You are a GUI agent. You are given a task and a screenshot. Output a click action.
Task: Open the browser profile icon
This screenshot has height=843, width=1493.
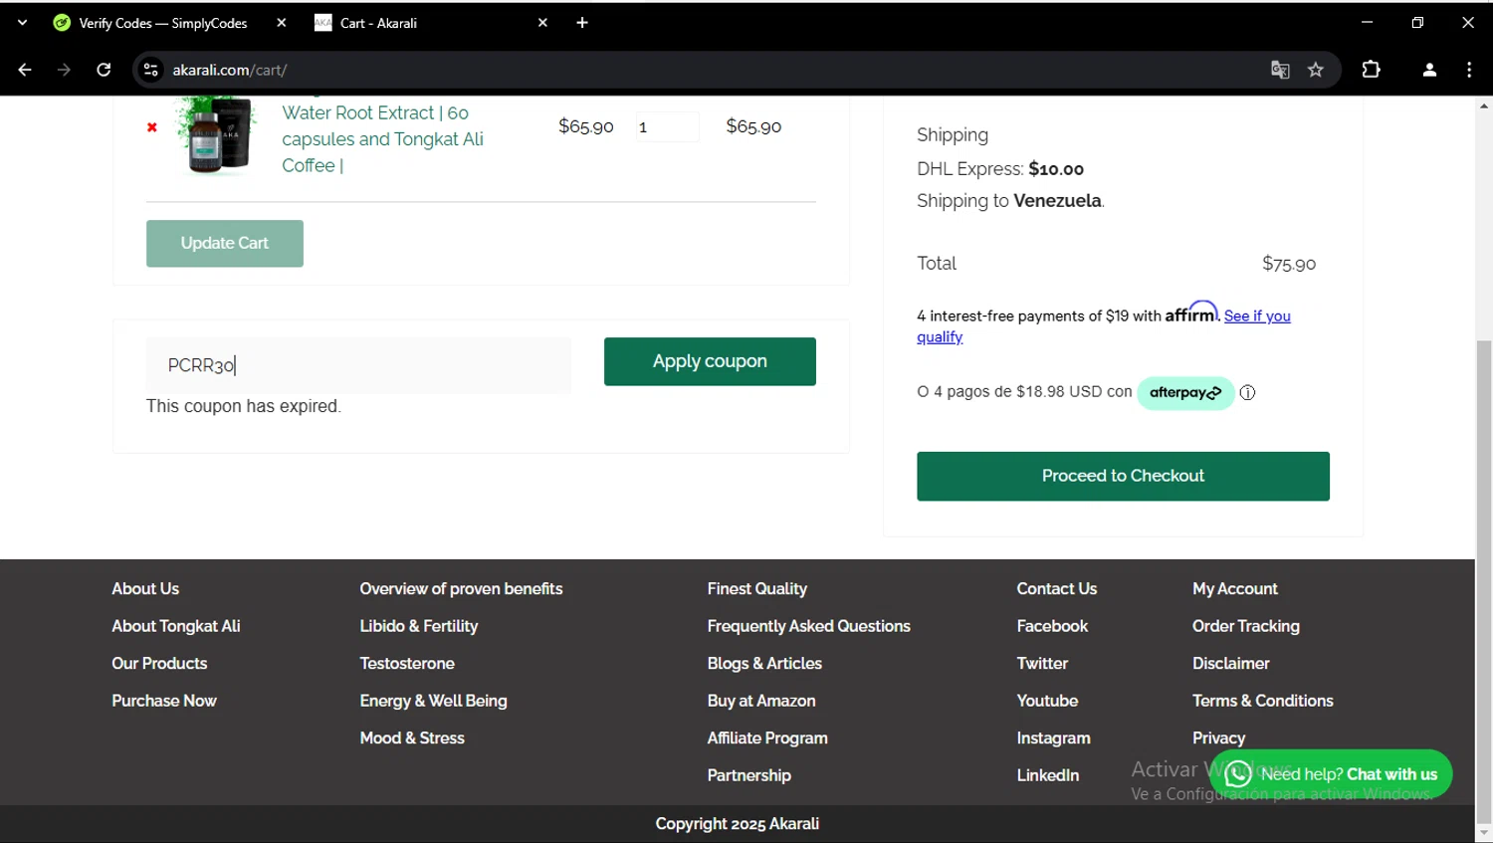pos(1429,70)
